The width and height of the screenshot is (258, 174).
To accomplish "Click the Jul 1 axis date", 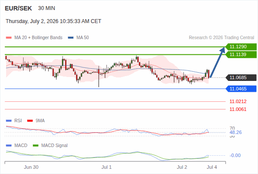I will coord(106,167).
